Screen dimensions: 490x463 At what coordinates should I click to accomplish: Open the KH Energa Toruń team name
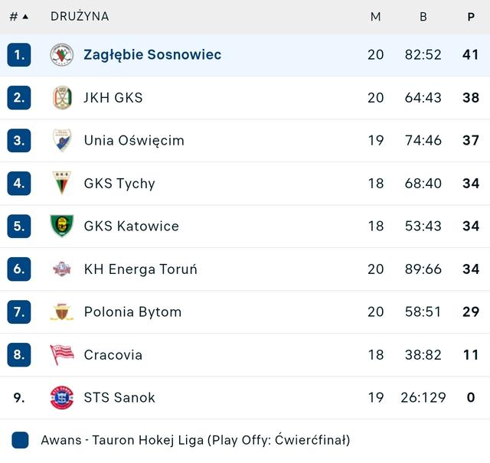click(141, 269)
